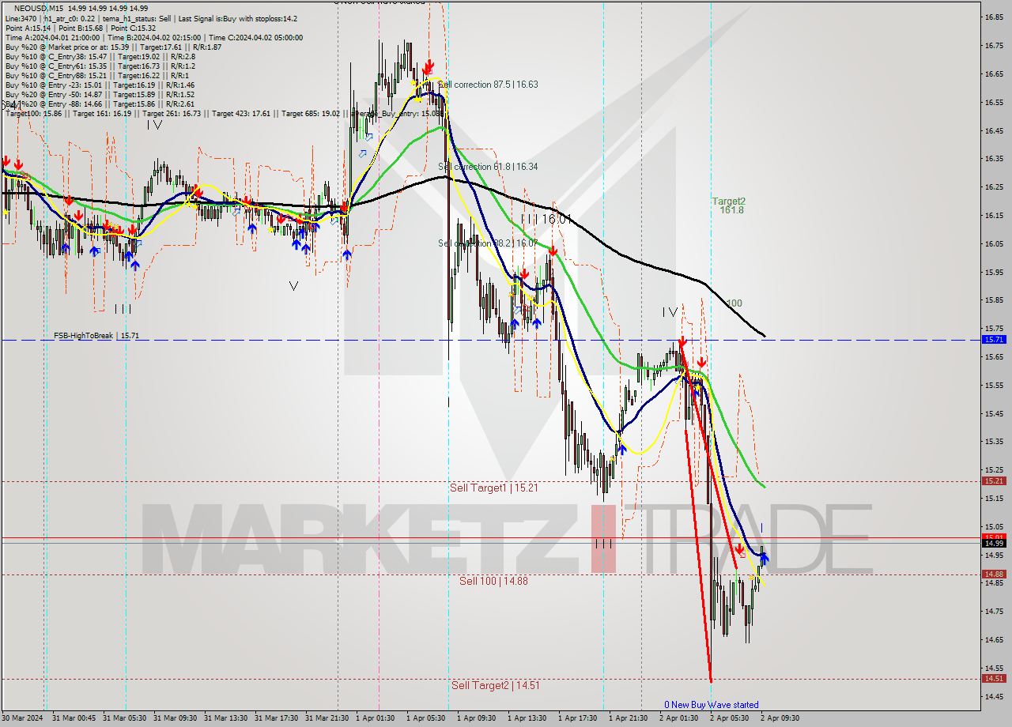Viewport: 1012px width, 727px height.
Task: Select the 'I I I 16.01' wave label
Action: coord(546,219)
